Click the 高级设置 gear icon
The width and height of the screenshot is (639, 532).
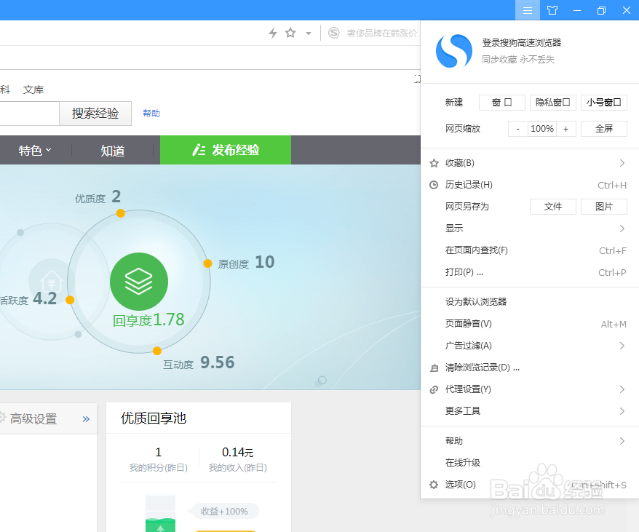pos(2,418)
